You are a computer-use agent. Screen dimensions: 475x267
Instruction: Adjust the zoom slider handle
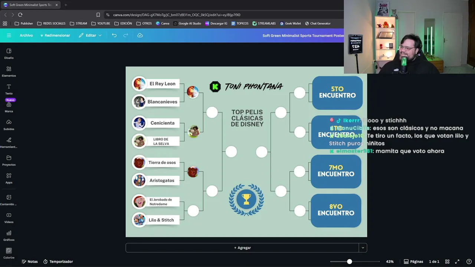tap(349, 261)
